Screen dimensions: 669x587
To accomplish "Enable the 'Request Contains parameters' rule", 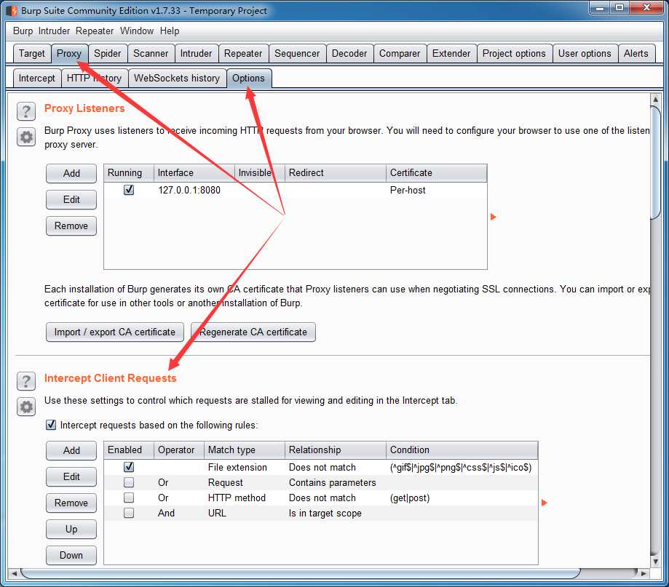I will [129, 482].
